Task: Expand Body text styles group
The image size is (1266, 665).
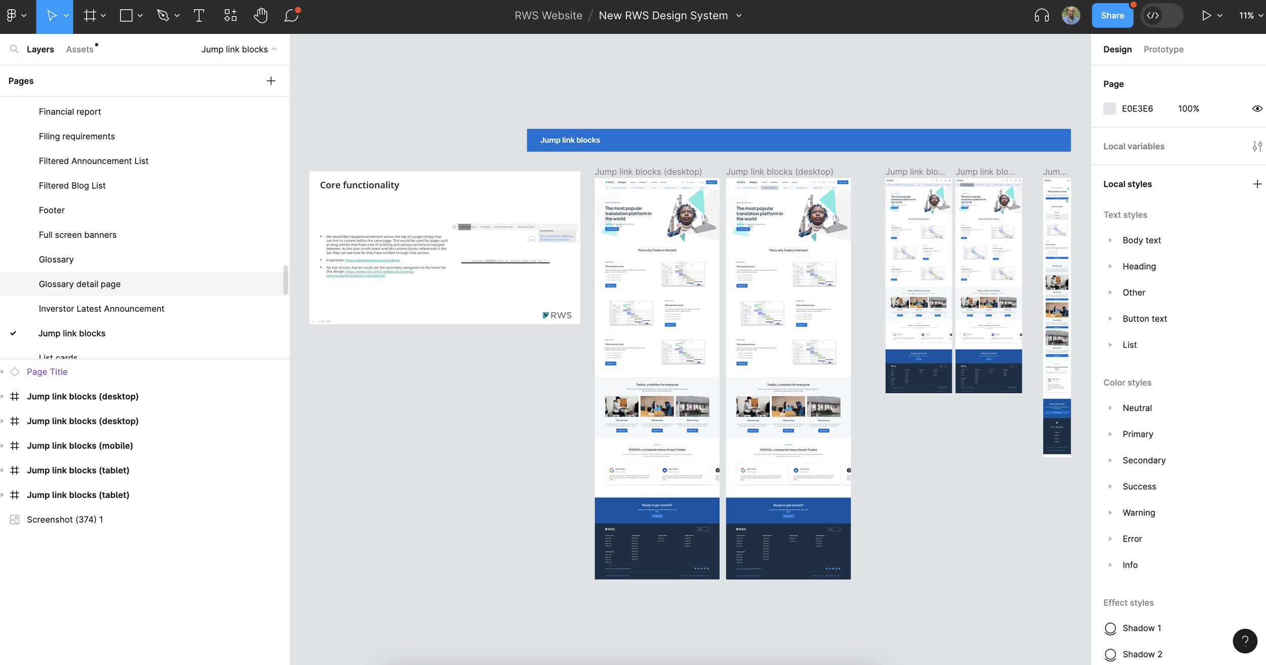Action: (x=1110, y=240)
